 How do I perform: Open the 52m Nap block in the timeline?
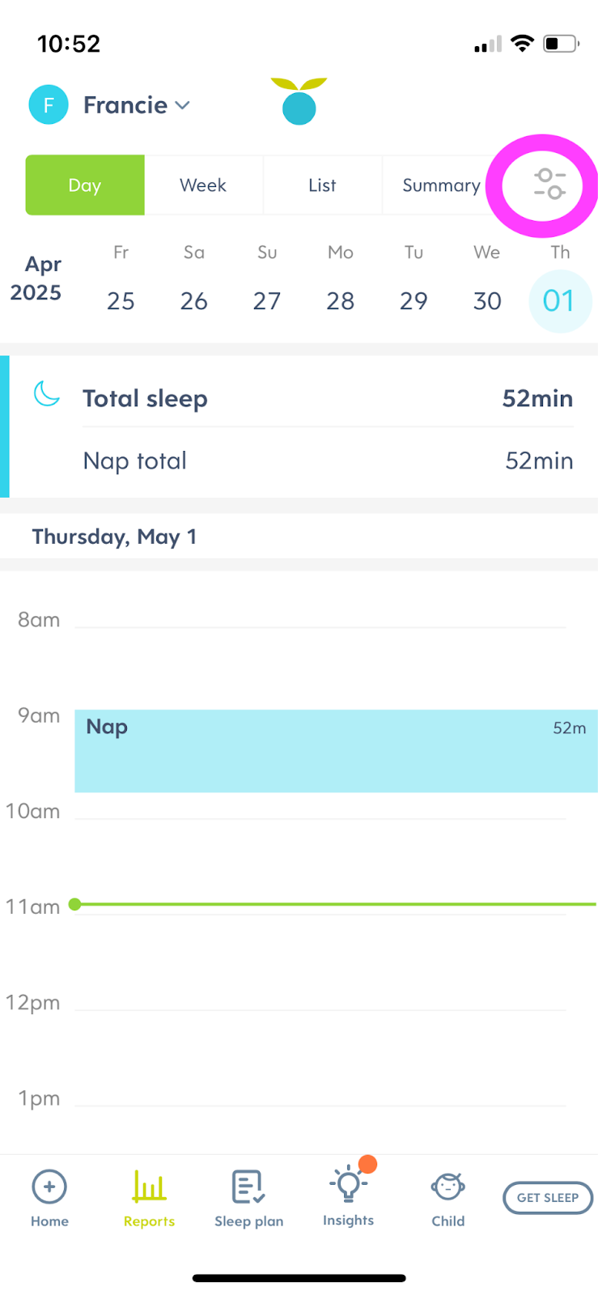tap(336, 751)
